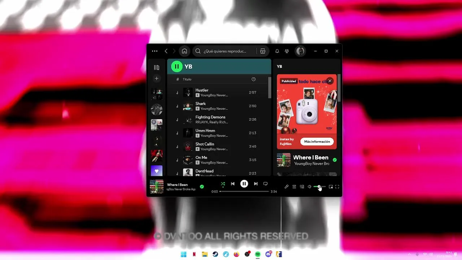Toggle shuffle mode

(x=223, y=184)
